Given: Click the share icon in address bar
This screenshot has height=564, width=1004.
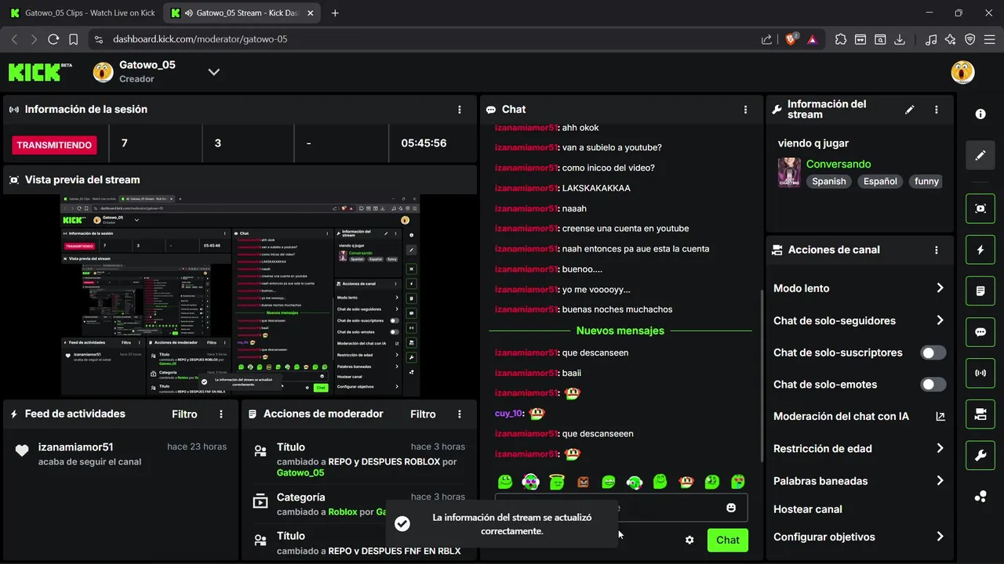Looking at the screenshot, I should click(766, 39).
